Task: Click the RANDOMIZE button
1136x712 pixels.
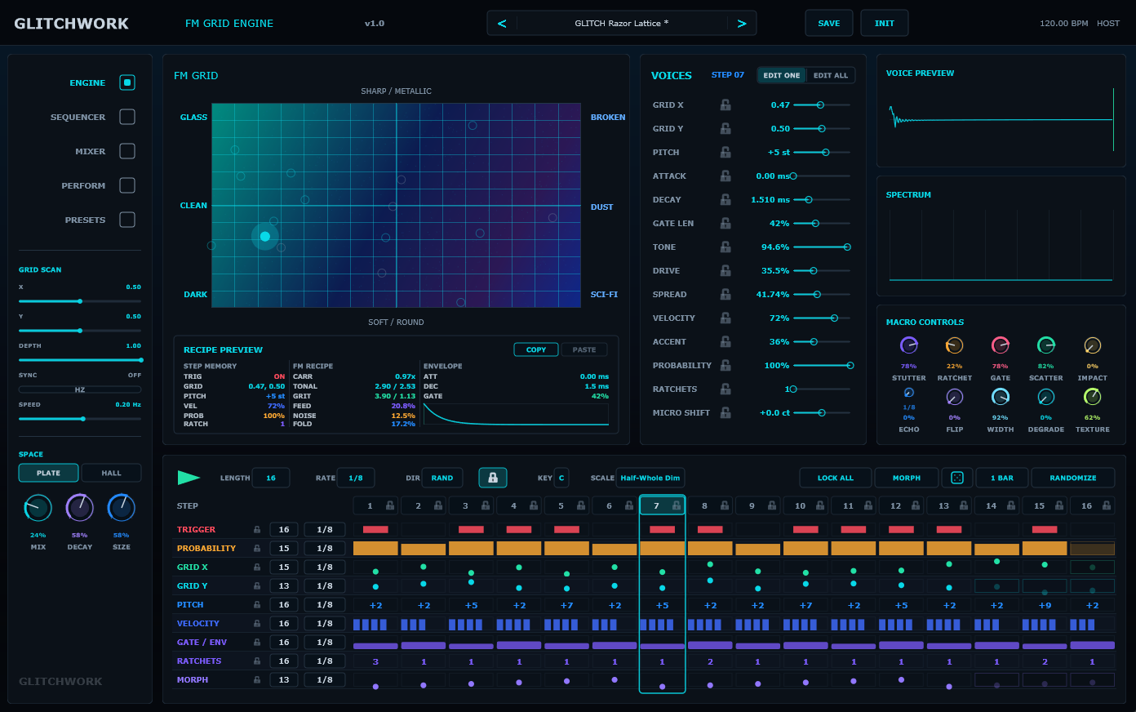Action: coord(1073,478)
